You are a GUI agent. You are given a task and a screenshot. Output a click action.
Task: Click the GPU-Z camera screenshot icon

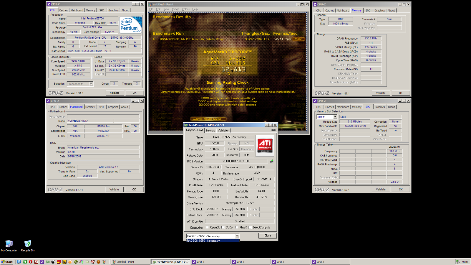click(273, 130)
